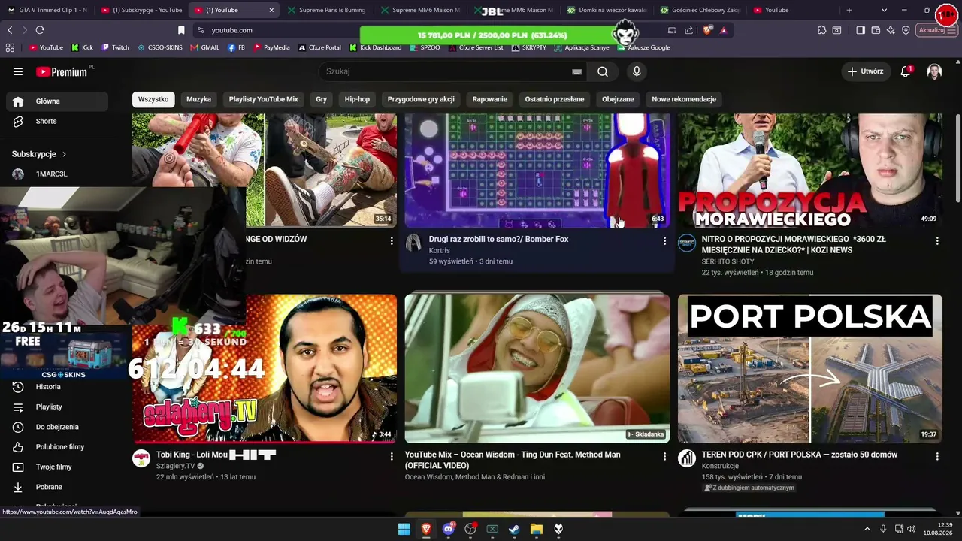The height and width of the screenshot is (541, 962).
Task: Open options menu for Morawiecki news video
Action: pyautogui.click(x=937, y=241)
